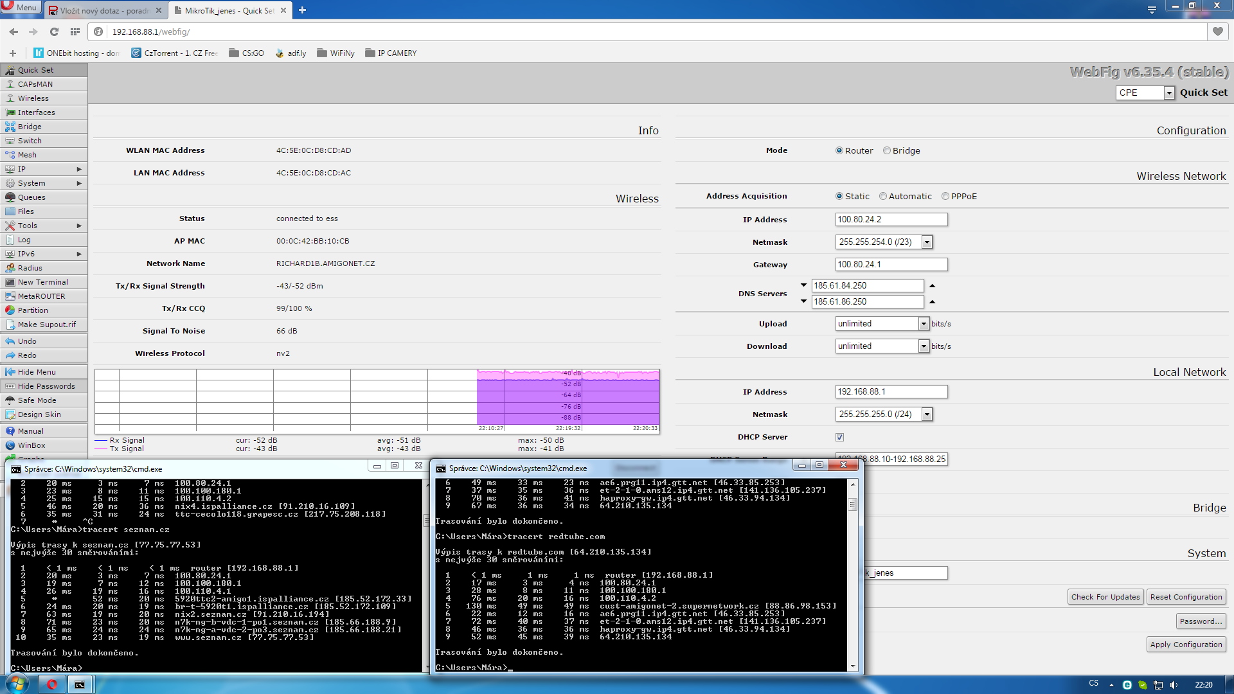The height and width of the screenshot is (694, 1234).
Task: Enable Safe Mode from the sidebar
Action: [37, 400]
